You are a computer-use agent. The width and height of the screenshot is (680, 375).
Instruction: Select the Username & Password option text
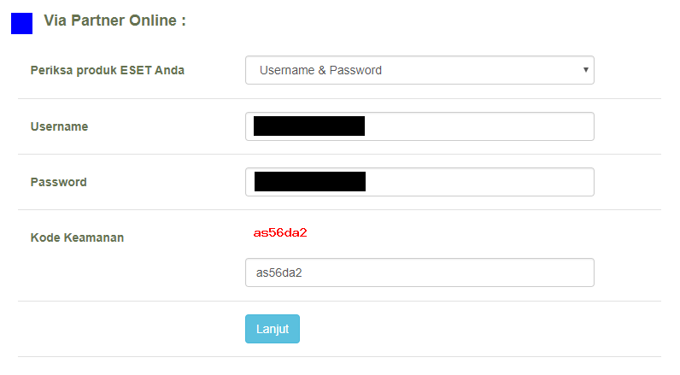pos(320,70)
